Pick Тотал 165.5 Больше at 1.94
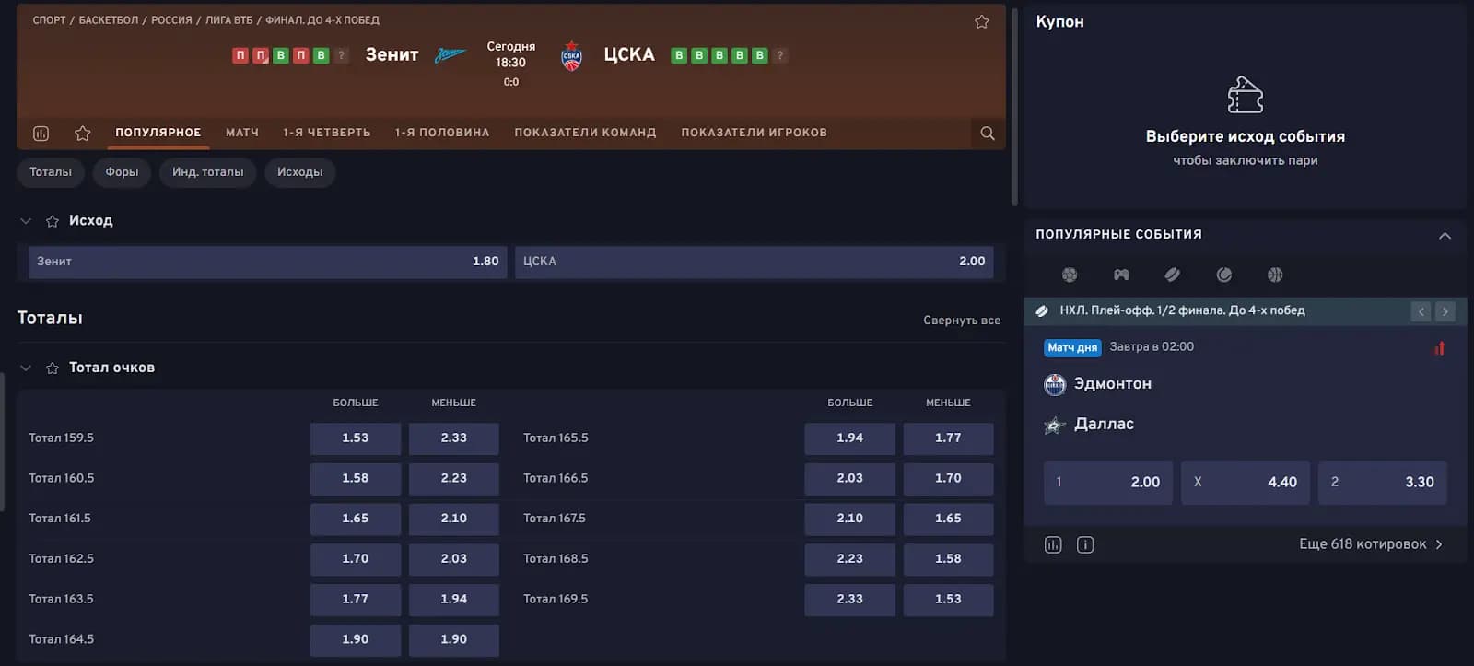 [849, 438]
